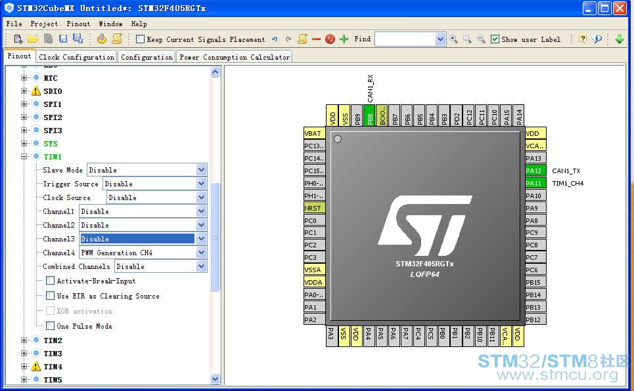The width and height of the screenshot is (634, 391).
Task: Click the tree scrollbar down arrow
Action: coord(215,379)
